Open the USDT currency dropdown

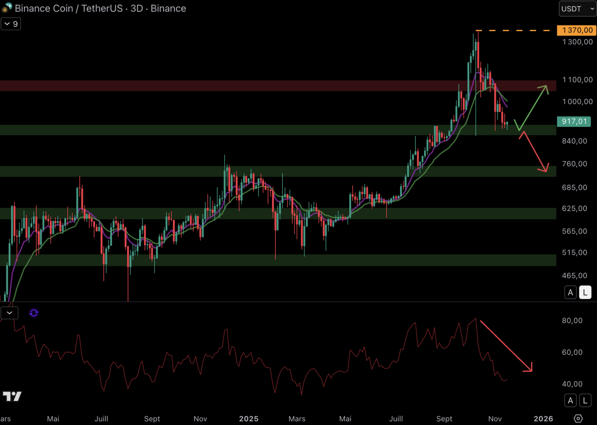[577, 9]
